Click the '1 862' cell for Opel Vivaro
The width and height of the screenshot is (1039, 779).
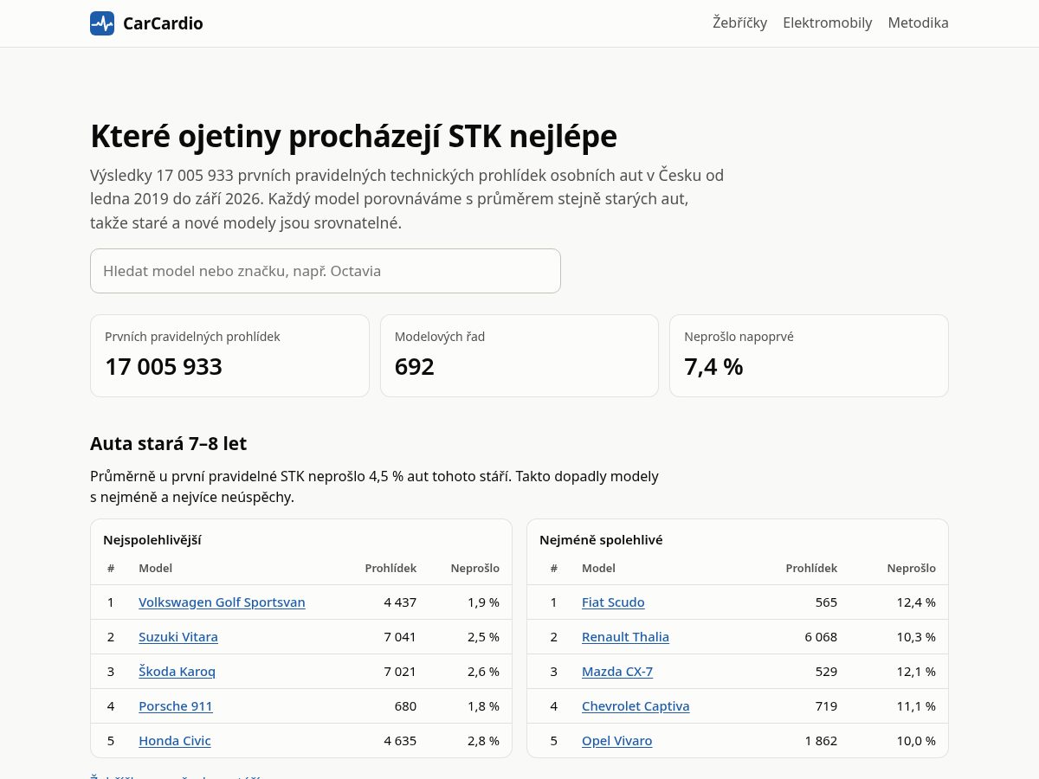pyautogui.click(x=821, y=741)
